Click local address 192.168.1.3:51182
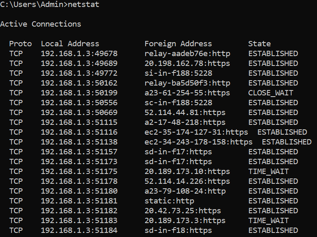317x237 pixels. point(79,211)
